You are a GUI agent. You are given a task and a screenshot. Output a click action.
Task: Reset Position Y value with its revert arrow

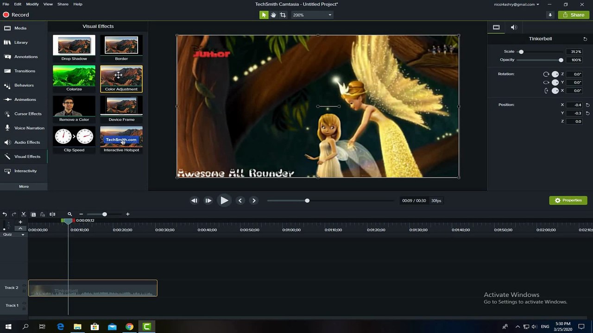(587, 113)
